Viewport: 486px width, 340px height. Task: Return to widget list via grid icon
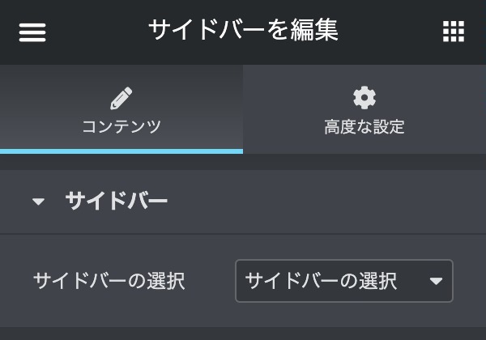454,32
